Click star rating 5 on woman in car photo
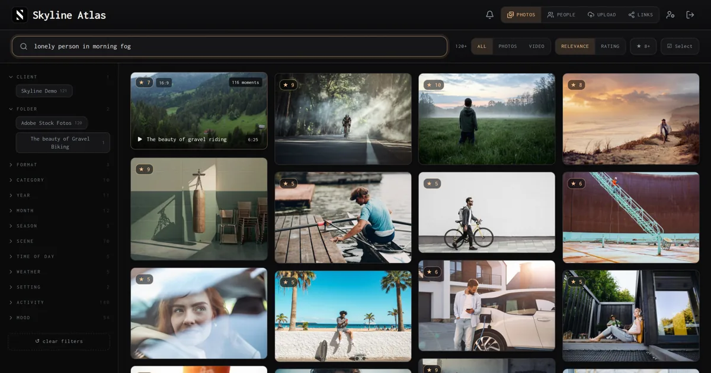The width and height of the screenshot is (711, 373). pyautogui.click(x=145, y=279)
